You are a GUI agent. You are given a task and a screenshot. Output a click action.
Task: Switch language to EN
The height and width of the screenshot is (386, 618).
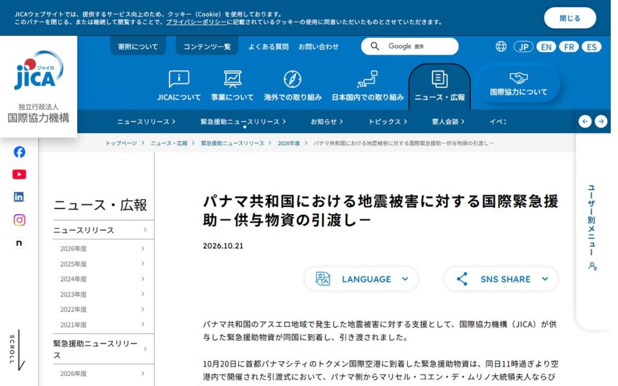point(546,47)
